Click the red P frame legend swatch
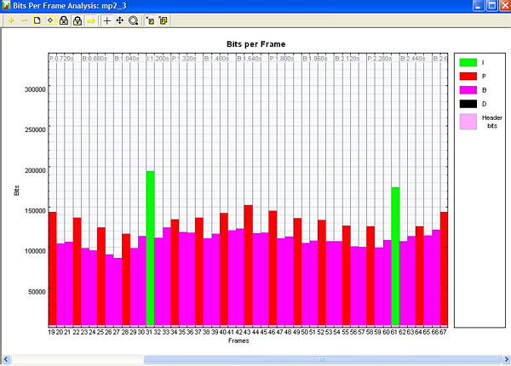511x366 pixels. click(x=468, y=76)
